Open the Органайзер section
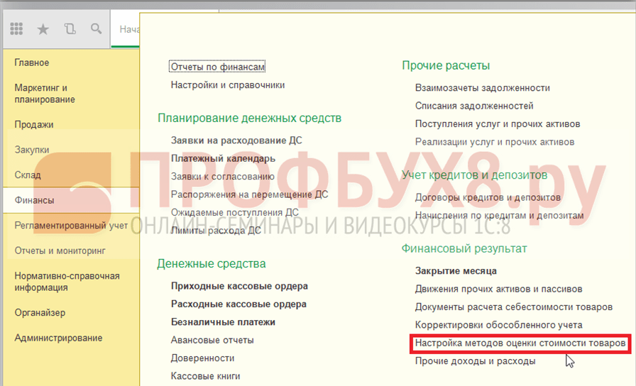 coord(40,313)
